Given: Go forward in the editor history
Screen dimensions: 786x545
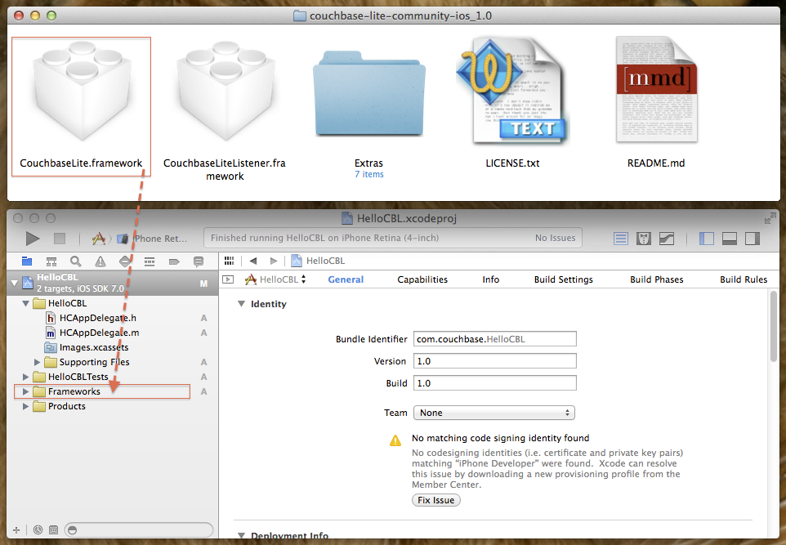Looking at the screenshot, I should click(273, 261).
